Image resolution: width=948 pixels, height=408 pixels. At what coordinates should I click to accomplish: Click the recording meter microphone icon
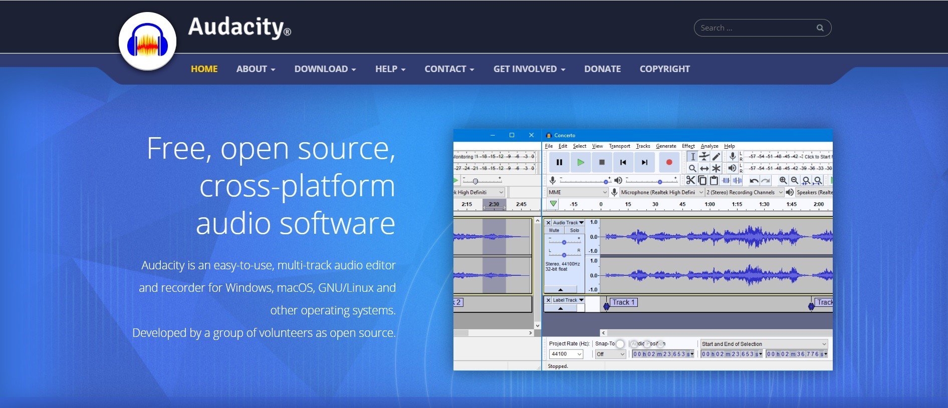pyautogui.click(x=732, y=157)
